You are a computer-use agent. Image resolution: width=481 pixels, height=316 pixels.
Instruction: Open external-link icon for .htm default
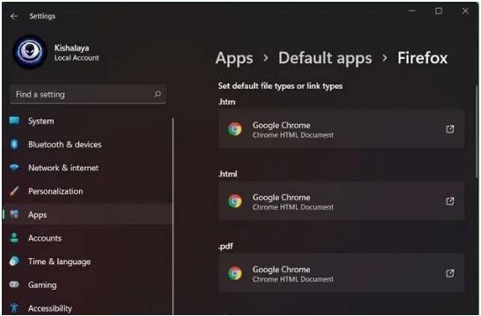pos(449,129)
